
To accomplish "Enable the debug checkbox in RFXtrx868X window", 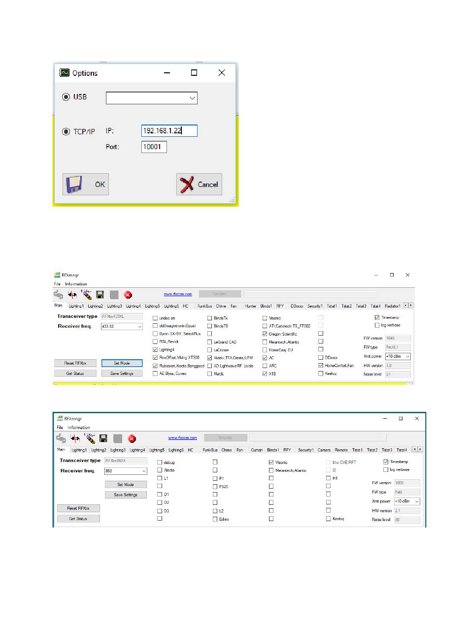I will 160,463.
